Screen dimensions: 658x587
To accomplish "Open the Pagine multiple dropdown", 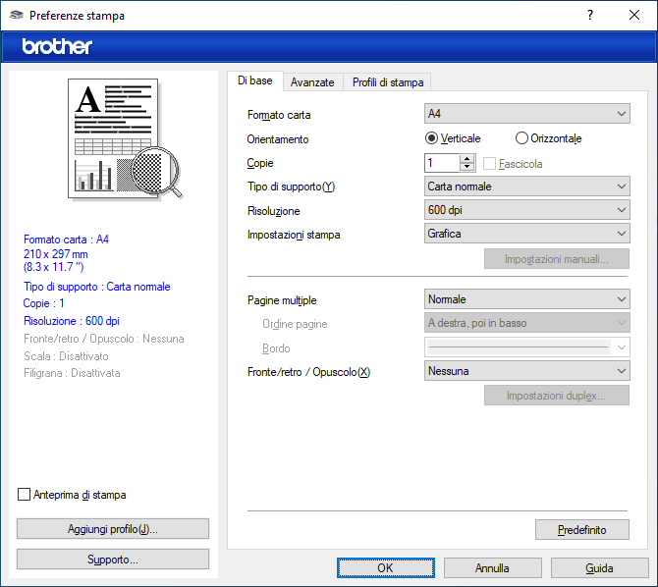I will pyautogui.click(x=526, y=299).
